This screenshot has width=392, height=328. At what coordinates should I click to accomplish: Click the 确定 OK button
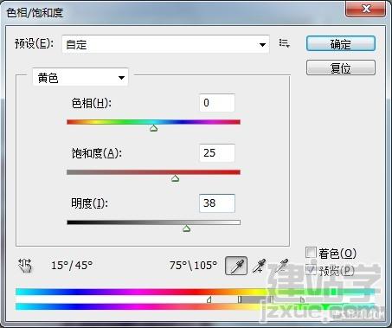click(x=341, y=44)
